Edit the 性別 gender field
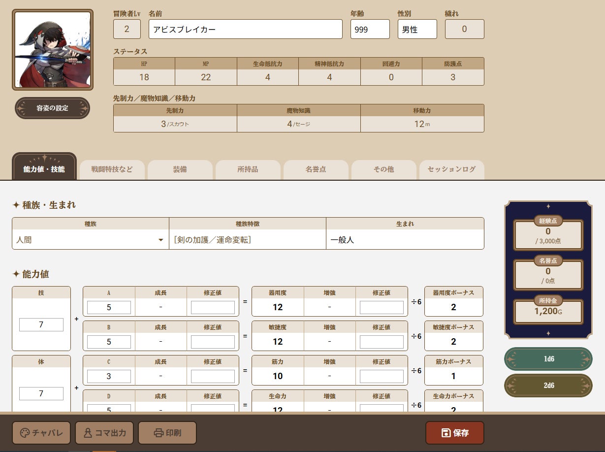The width and height of the screenshot is (605, 452). (x=417, y=30)
